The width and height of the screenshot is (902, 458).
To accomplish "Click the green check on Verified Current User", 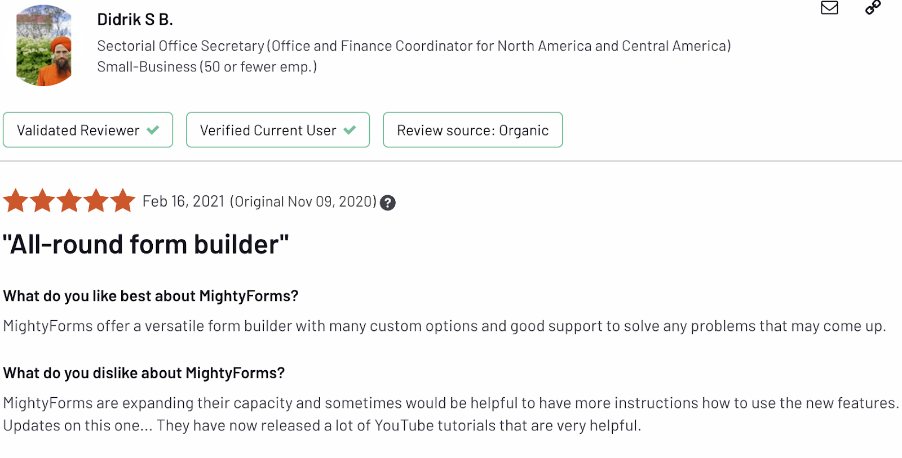I will click(x=350, y=130).
